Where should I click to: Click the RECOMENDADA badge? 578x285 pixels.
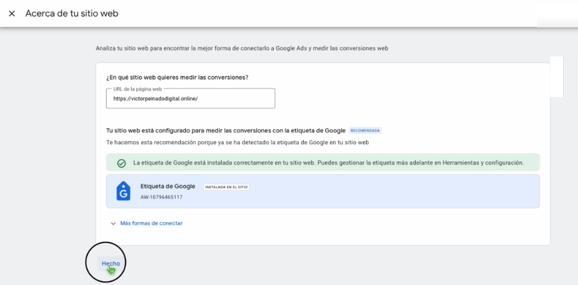click(365, 130)
